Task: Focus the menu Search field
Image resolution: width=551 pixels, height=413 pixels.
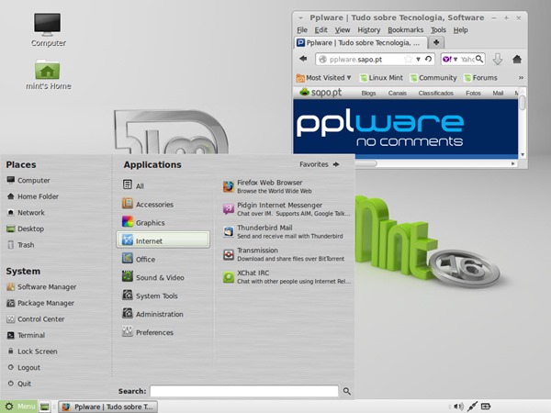Action: (x=244, y=391)
